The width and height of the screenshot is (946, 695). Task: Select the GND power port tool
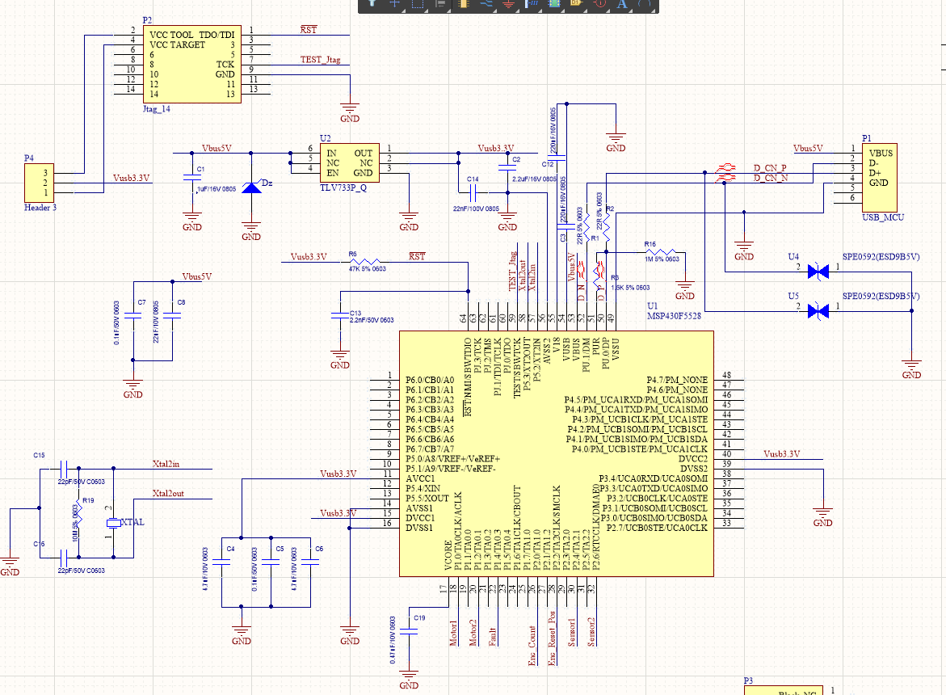[x=509, y=3]
